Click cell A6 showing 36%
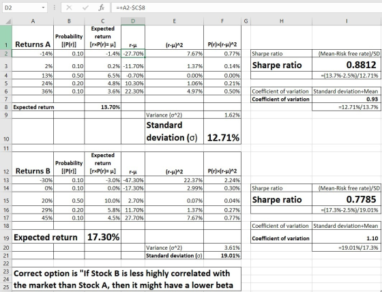The height and width of the screenshot is (292, 382). coord(33,91)
